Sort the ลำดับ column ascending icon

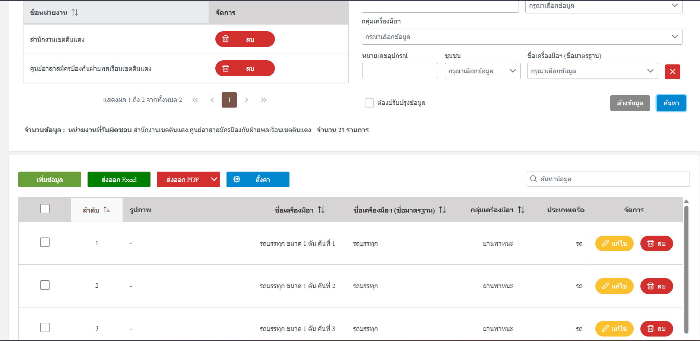[107, 210]
